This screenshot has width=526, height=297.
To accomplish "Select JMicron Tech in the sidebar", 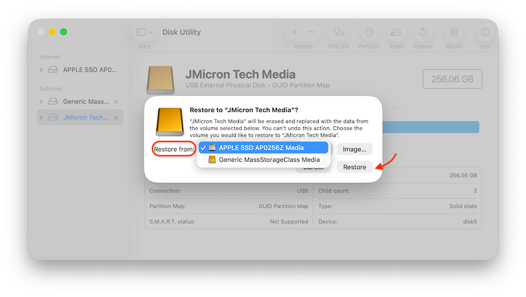I will (85, 117).
